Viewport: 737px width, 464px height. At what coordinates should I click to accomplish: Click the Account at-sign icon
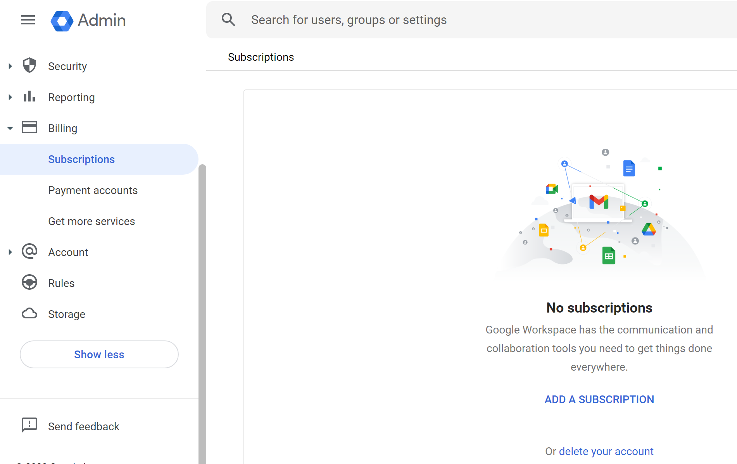[29, 251]
